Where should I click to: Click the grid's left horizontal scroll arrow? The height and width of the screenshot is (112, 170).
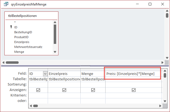31,106
